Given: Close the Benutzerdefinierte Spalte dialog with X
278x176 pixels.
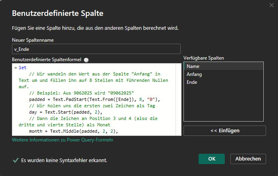Looking at the screenshot, I should tap(271, 5).
